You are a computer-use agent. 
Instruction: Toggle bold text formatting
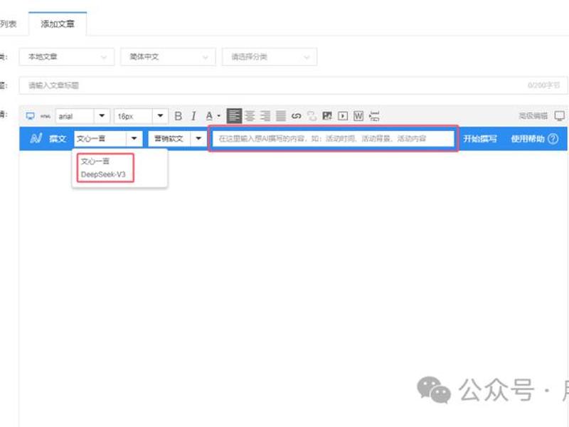pos(179,116)
